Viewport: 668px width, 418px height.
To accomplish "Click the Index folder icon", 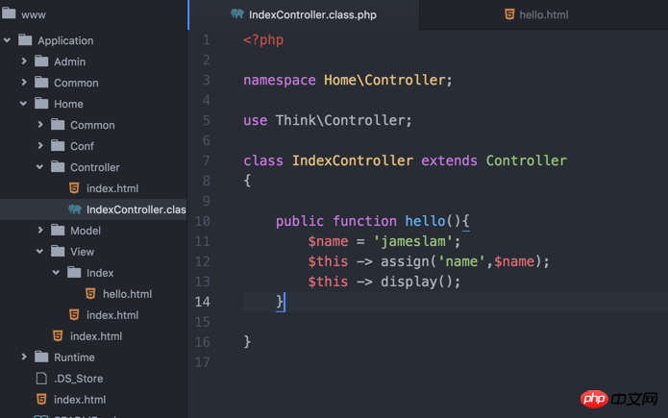I will pos(74,272).
